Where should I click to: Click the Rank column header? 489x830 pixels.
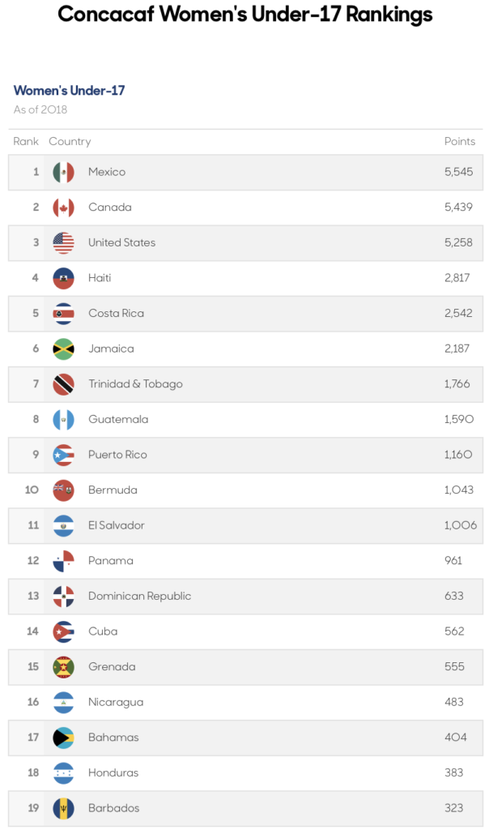26,141
